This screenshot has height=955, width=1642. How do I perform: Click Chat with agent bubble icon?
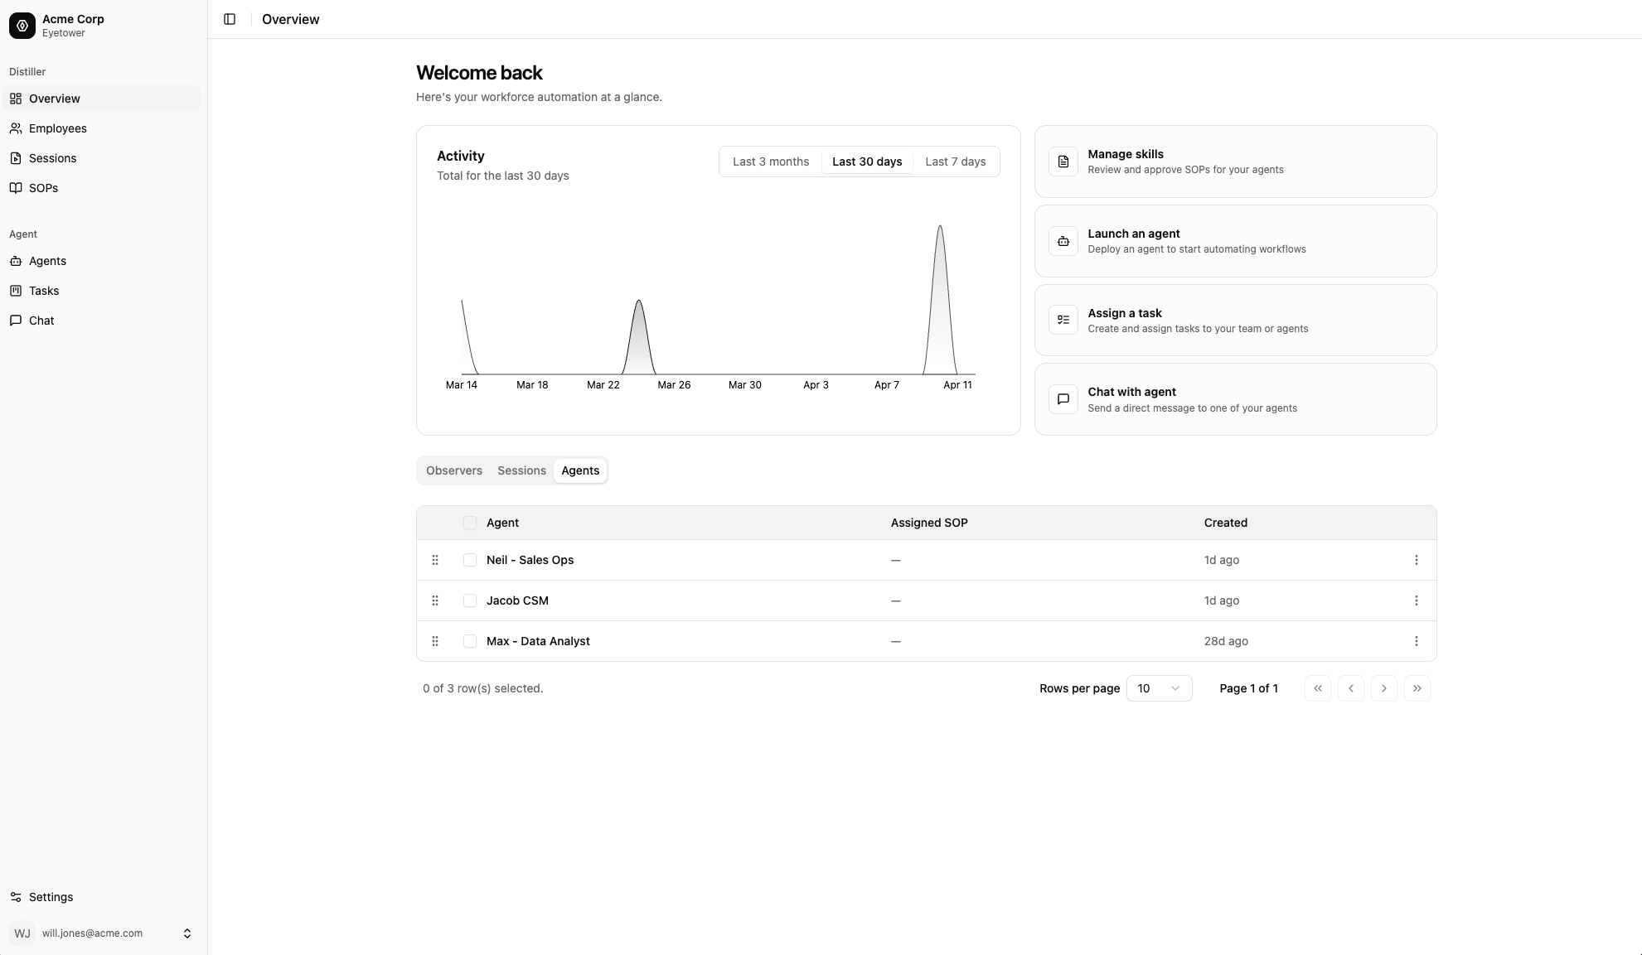click(x=1063, y=399)
